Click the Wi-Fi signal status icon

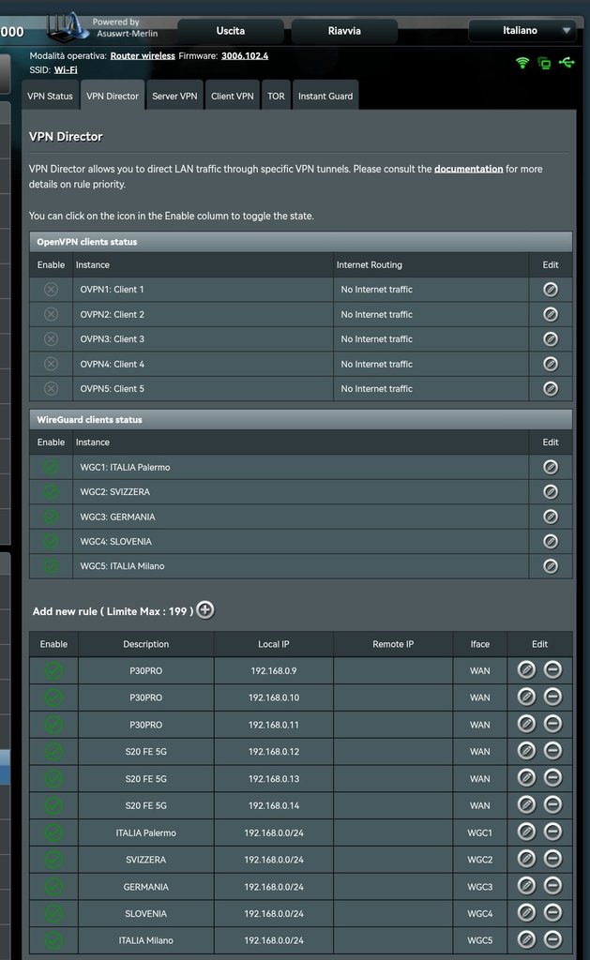click(x=522, y=63)
